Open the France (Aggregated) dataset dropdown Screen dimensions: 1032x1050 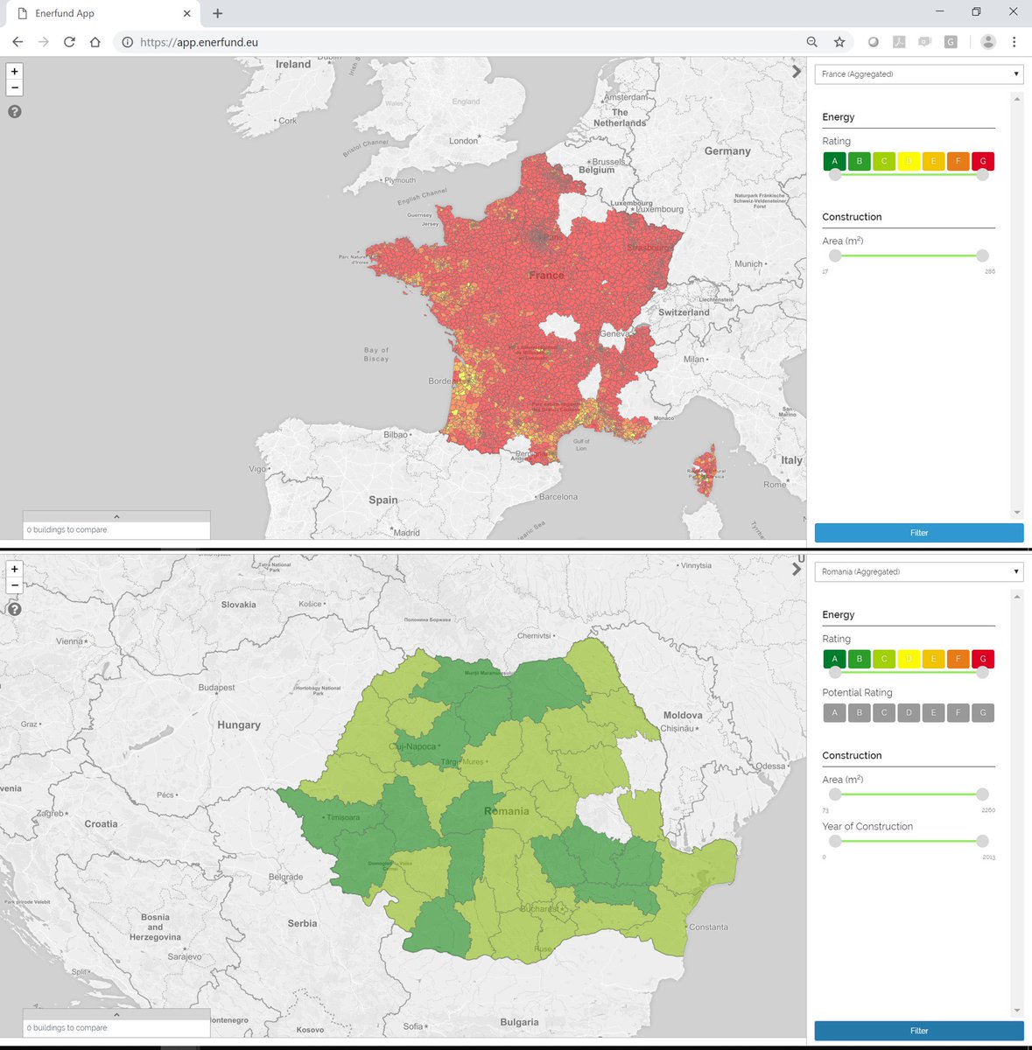[x=919, y=73]
